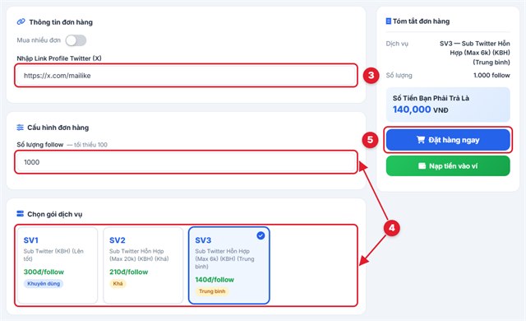Screen dimensions: 526x321
Task: Click the sliders icon beside 'Cấu hình đơn hàng'
Action: 20,128
